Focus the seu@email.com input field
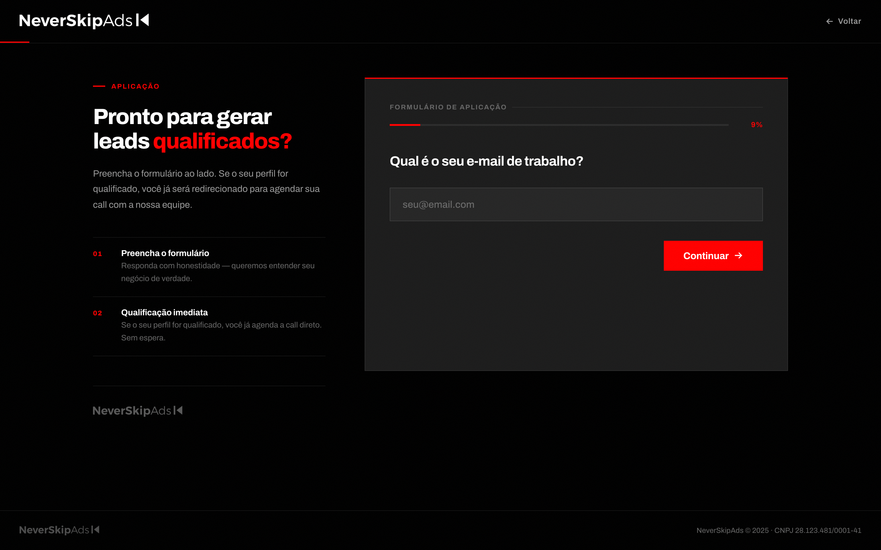This screenshot has width=881, height=550. pyautogui.click(x=576, y=204)
